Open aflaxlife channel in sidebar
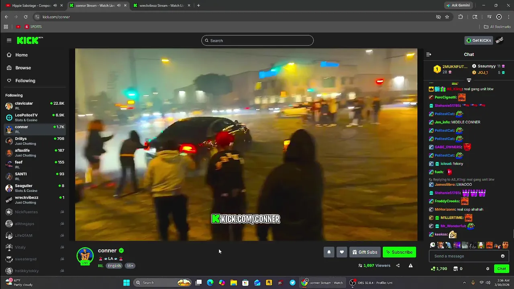This screenshot has height=289, width=514. (35, 153)
